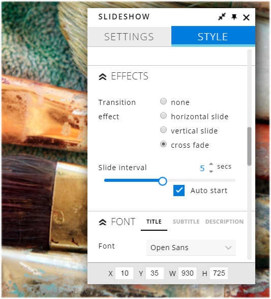Image resolution: width=271 pixels, height=299 pixels.
Task: Choose vertical slide transition
Action: pyautogui.click(x=163, y=130)
